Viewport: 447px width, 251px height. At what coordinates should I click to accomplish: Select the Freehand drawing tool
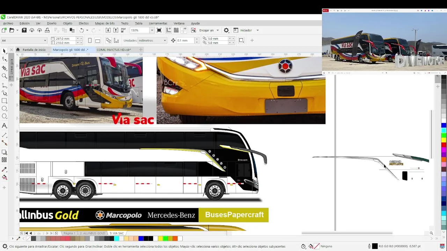click(4, 85)
